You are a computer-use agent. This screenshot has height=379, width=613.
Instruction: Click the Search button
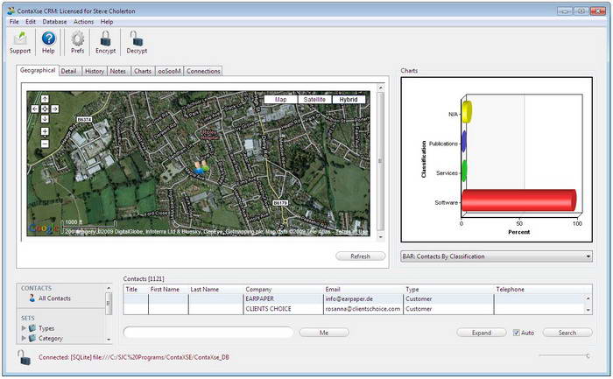(x=567, y=333)
